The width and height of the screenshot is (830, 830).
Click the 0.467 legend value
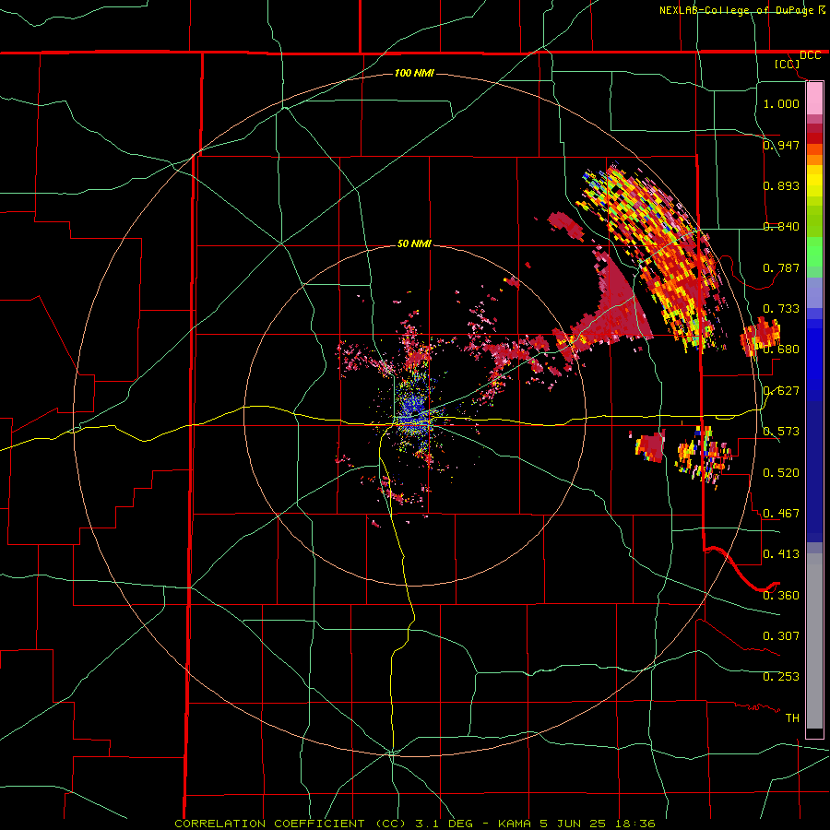(781, 514)
